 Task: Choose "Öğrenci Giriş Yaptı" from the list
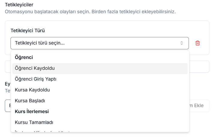(35, 79)
